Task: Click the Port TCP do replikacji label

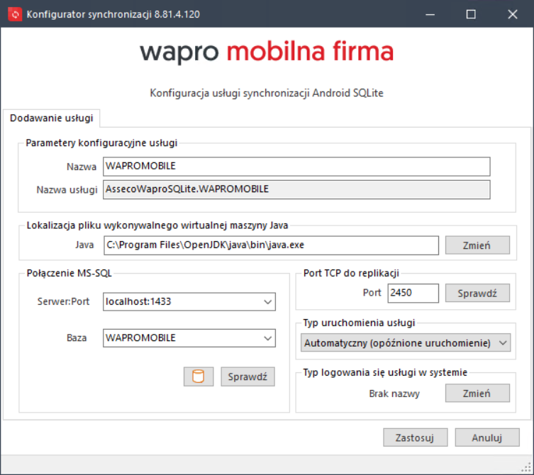Action: click(x=351, y=273)
